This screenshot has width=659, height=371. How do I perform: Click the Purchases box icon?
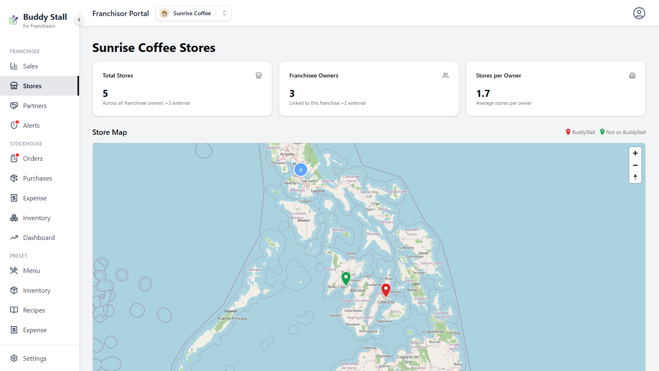[x=14, y=178]
